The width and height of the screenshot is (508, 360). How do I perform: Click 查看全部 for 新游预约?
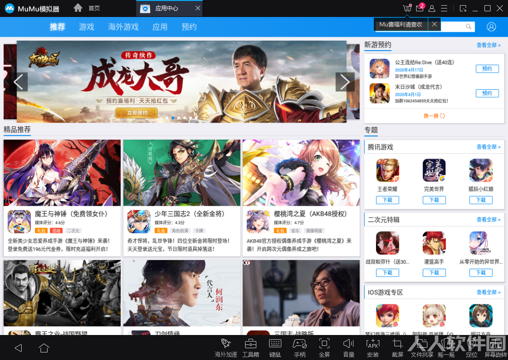tap(488, 45)
